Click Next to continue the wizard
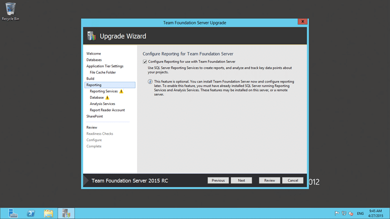390x219 pixels. (x=241, y=181)
